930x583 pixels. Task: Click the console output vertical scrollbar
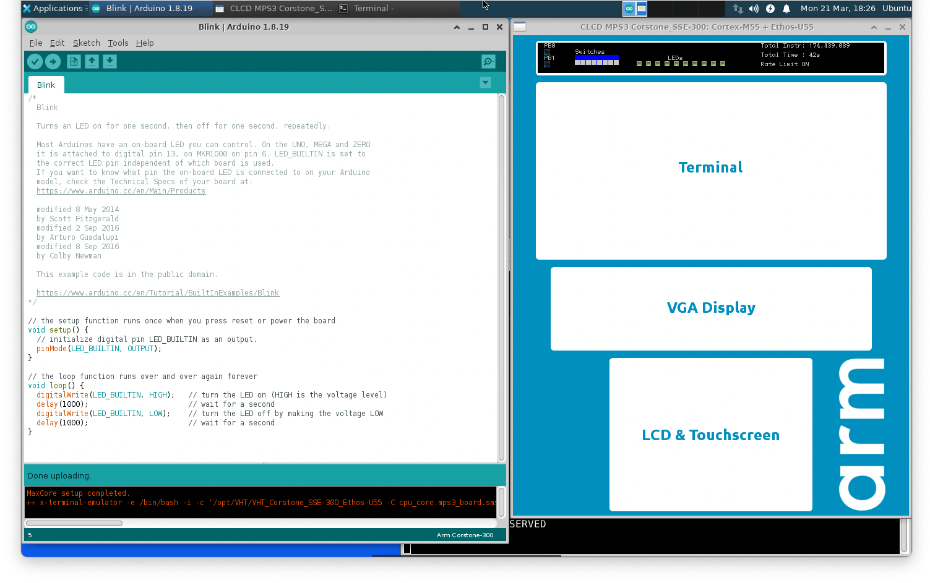501,502
